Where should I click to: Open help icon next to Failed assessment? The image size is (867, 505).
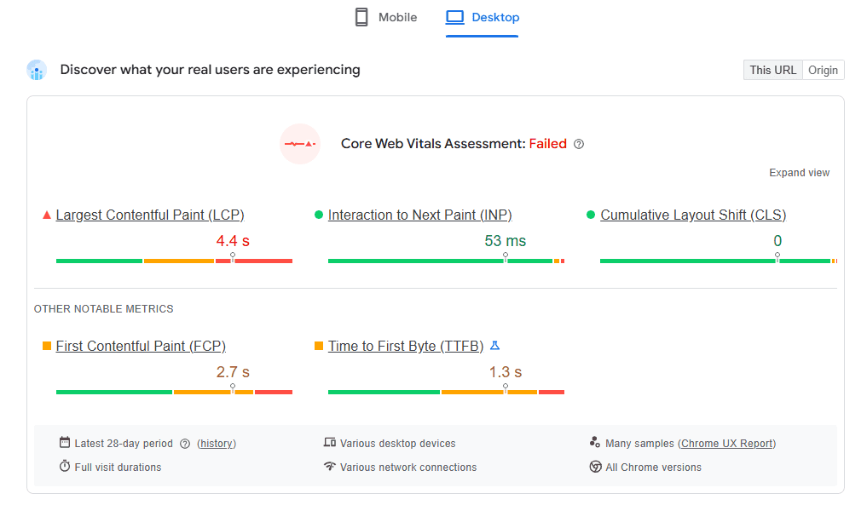coord(579,144)
